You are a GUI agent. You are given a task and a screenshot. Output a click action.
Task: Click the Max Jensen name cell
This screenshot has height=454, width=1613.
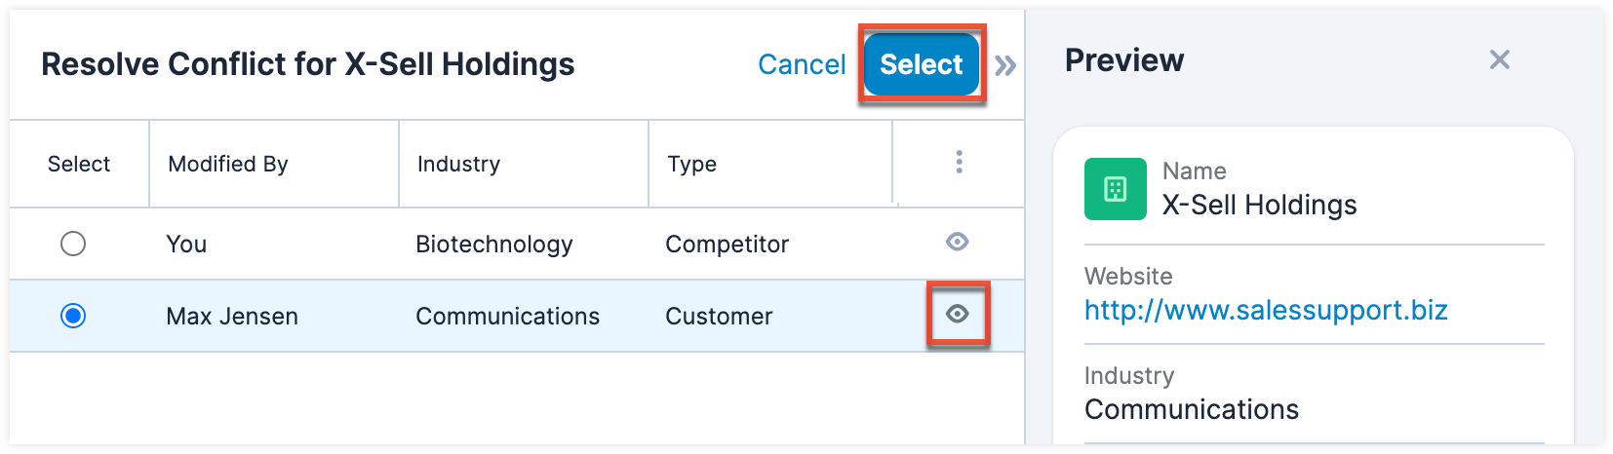[x=232, y=316]
